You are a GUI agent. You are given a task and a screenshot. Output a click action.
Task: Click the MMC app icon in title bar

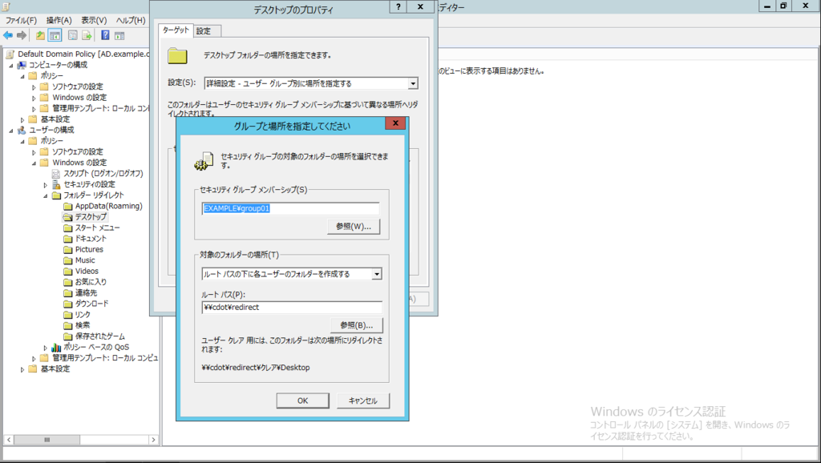click(x=6, y=6)
